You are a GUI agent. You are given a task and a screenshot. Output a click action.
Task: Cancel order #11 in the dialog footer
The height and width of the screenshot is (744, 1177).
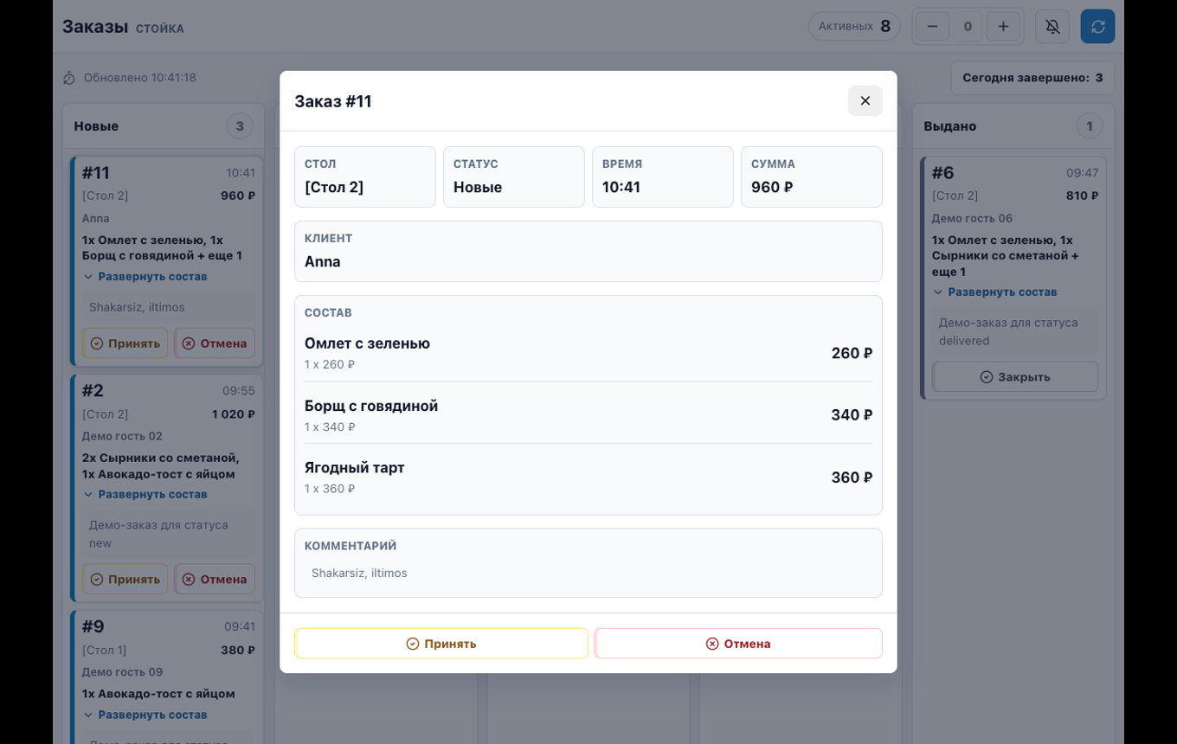pos(738,644)
